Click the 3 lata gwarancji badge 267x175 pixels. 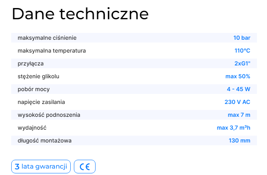(41, 167)
